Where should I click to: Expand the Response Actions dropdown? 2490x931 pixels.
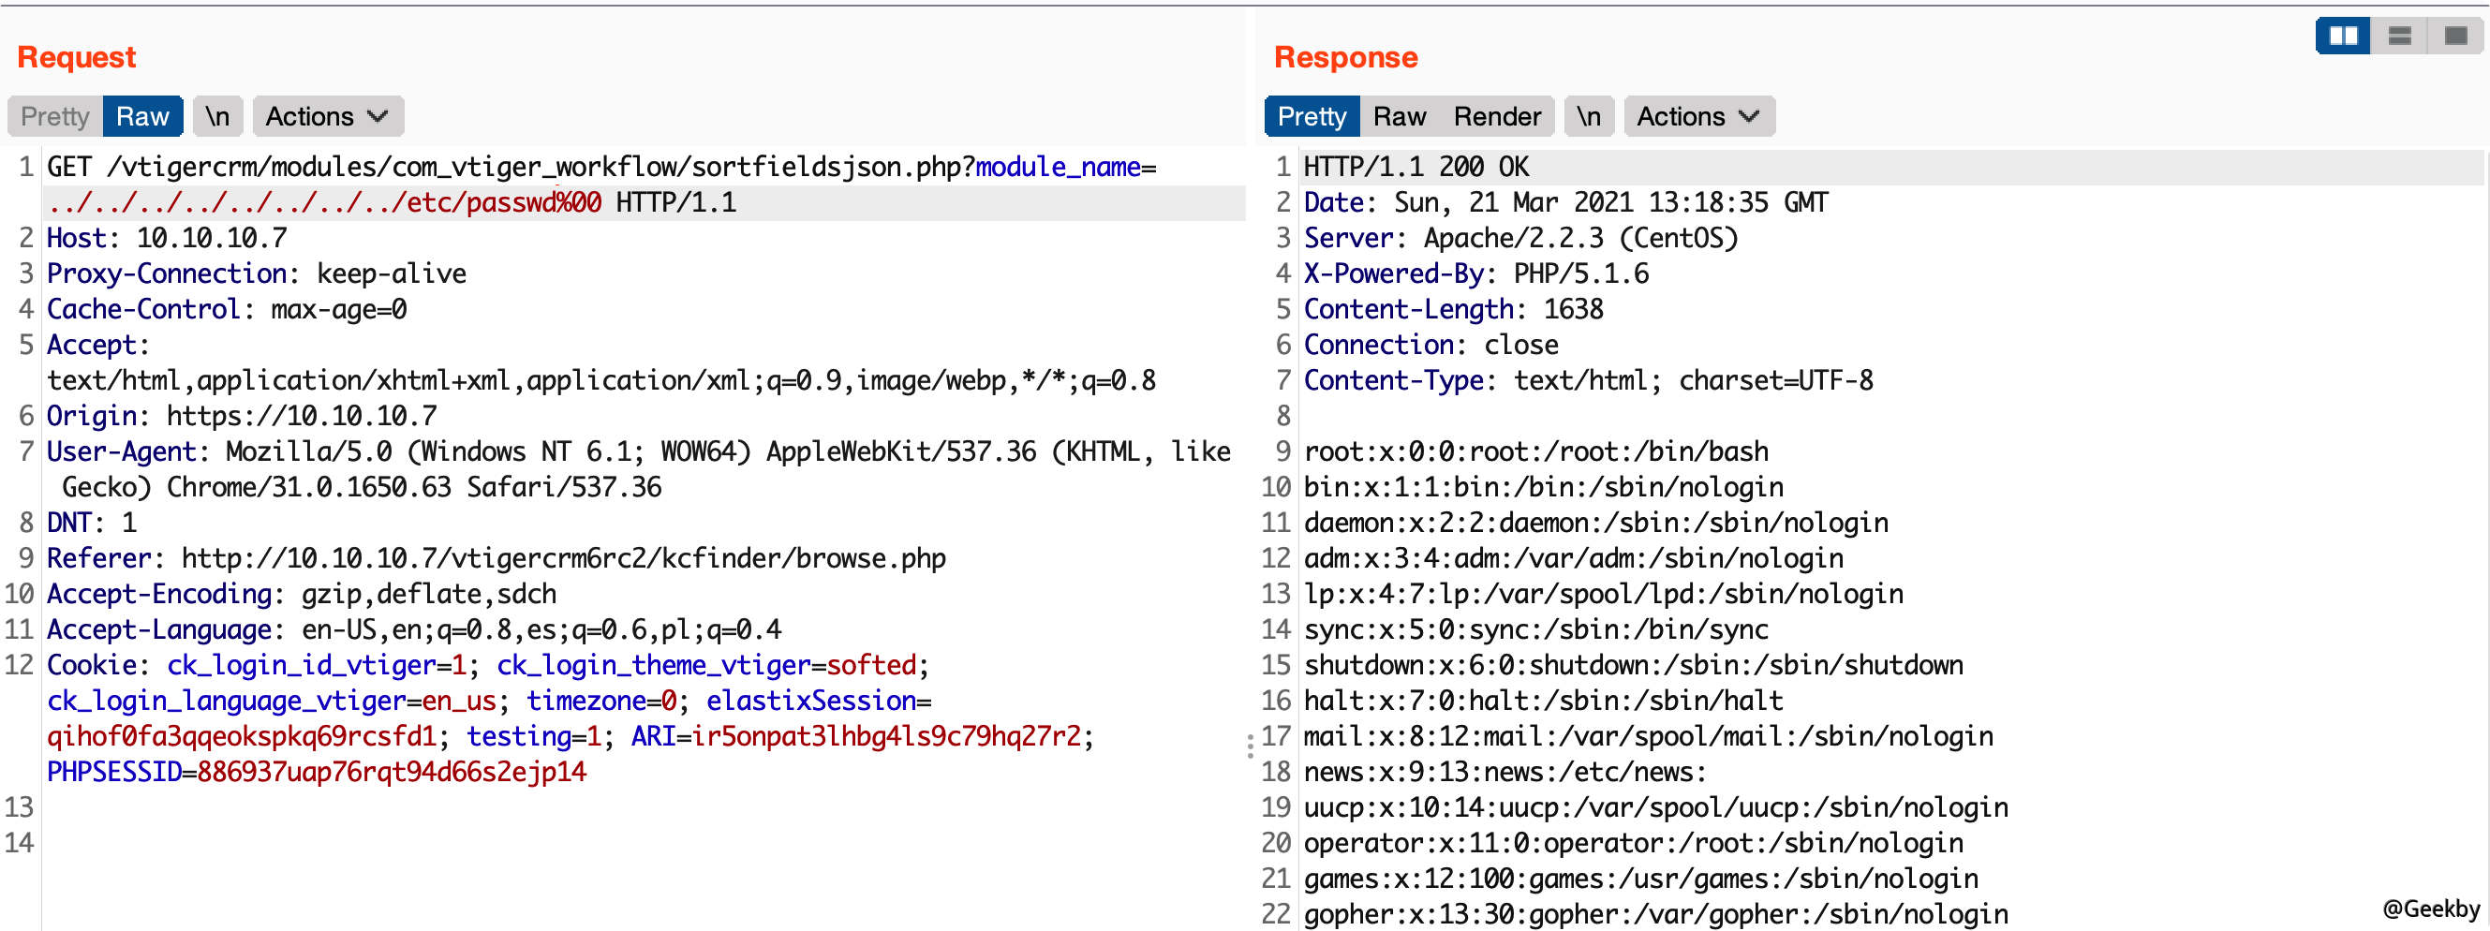[1697, 116]
